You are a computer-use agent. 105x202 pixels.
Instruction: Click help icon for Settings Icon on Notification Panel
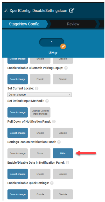[59, 142]
